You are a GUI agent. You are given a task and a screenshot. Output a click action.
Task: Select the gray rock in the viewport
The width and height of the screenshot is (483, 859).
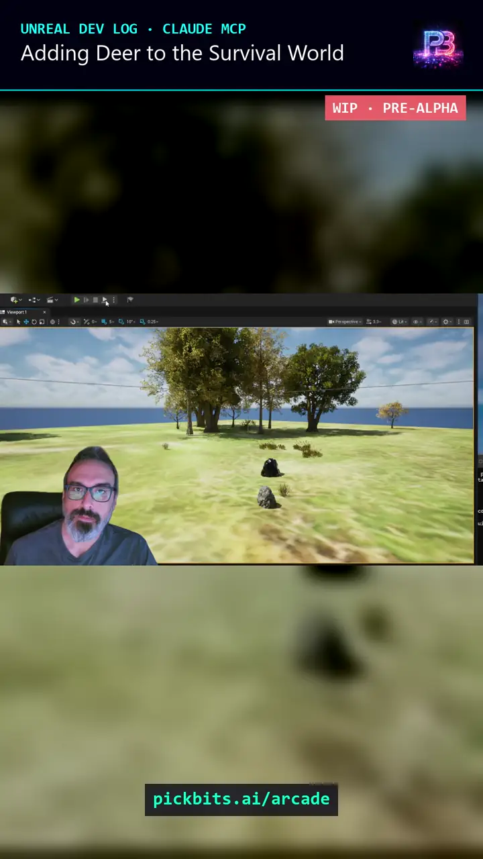click(x=266, y=497)
